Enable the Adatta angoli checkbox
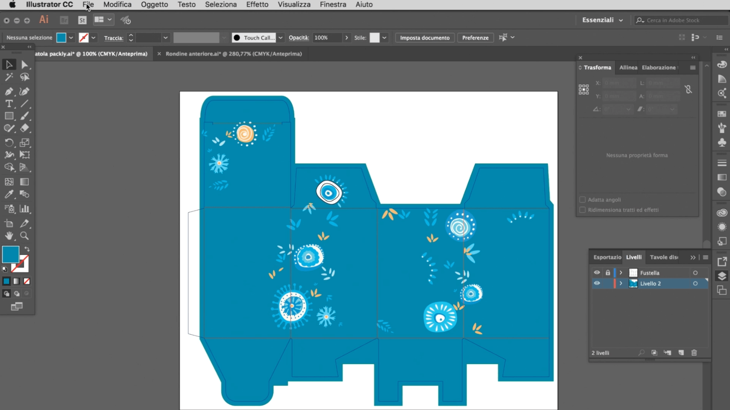 click(582, 200)
